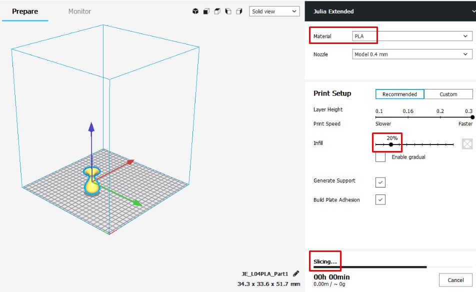Screen dimensions: 476x292
Task: Click the blue Z-axis move arrow
Action: tap(91, 127)
